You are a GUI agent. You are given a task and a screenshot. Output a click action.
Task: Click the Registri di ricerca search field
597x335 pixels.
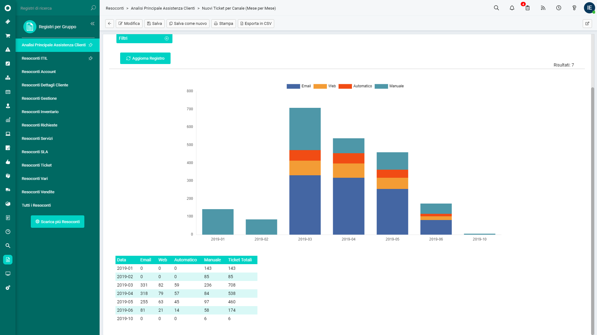54,8
